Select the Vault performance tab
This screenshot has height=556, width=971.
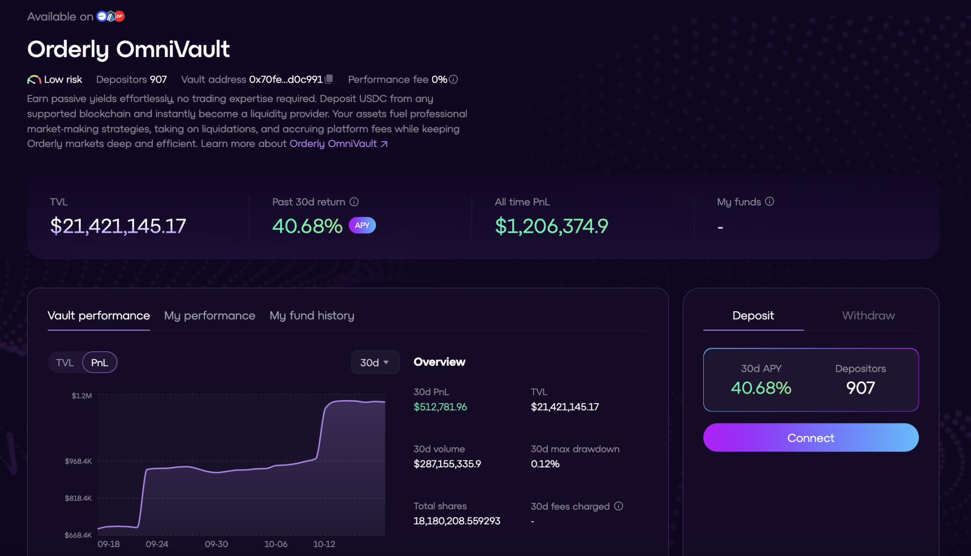98,316
